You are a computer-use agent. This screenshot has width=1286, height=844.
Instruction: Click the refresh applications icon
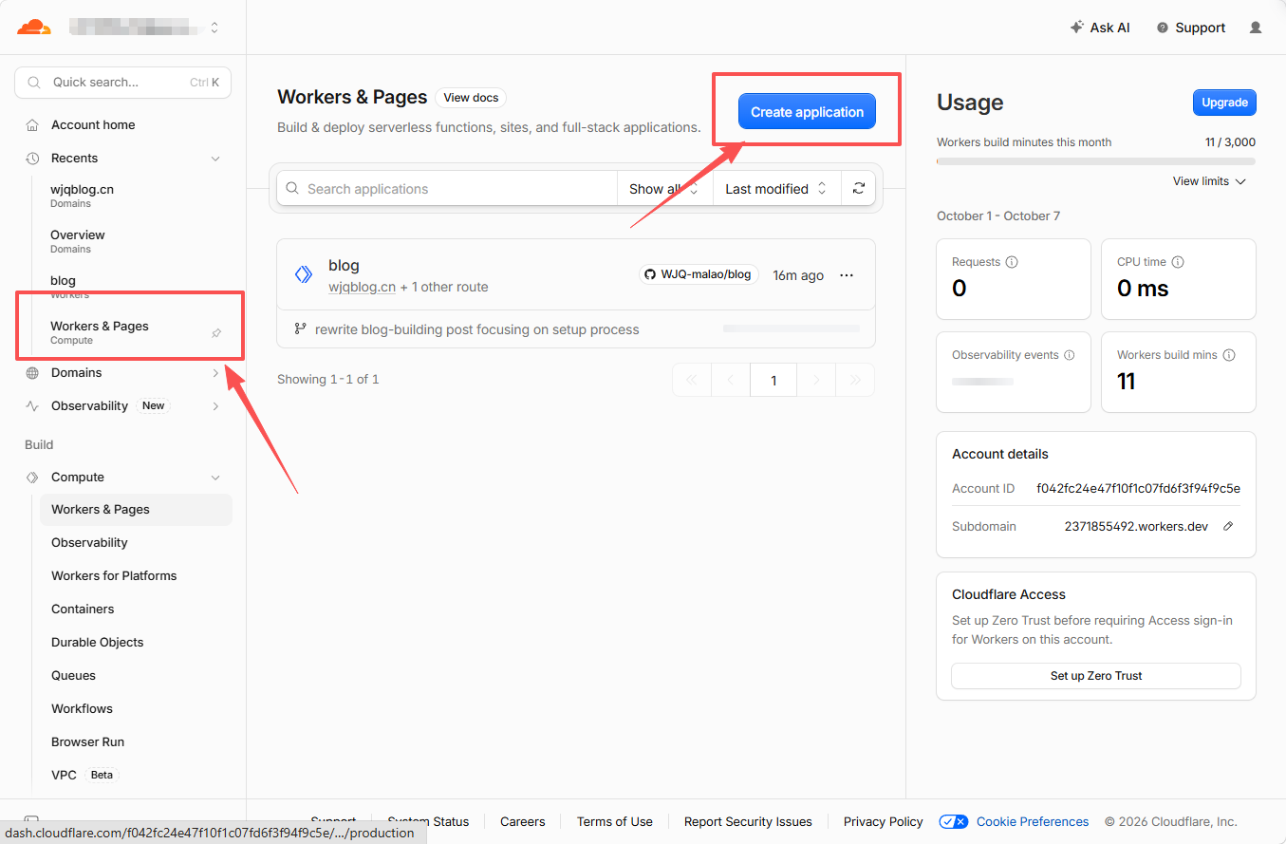pos(858,189)
